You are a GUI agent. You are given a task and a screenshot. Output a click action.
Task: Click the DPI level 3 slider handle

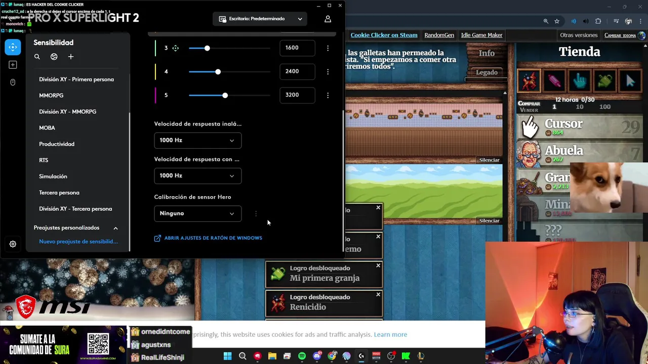click(207, 48)
